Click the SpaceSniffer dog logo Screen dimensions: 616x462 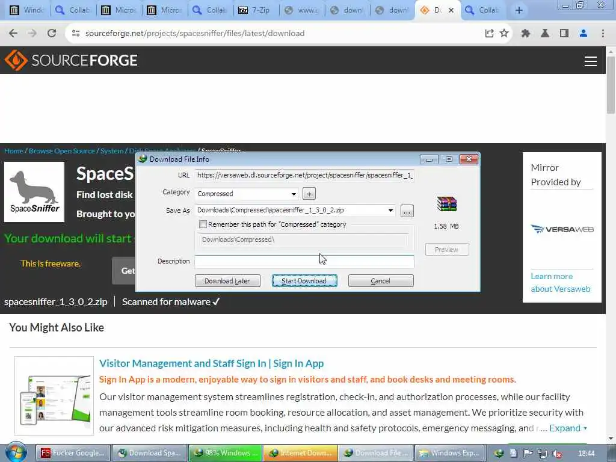click(x=34, y=192)
